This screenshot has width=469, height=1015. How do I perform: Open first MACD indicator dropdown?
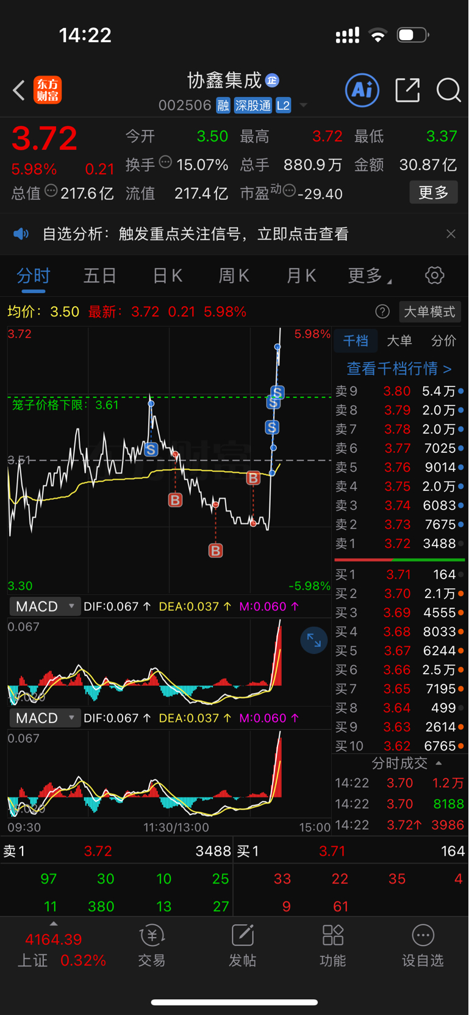(x=45, y=607)
